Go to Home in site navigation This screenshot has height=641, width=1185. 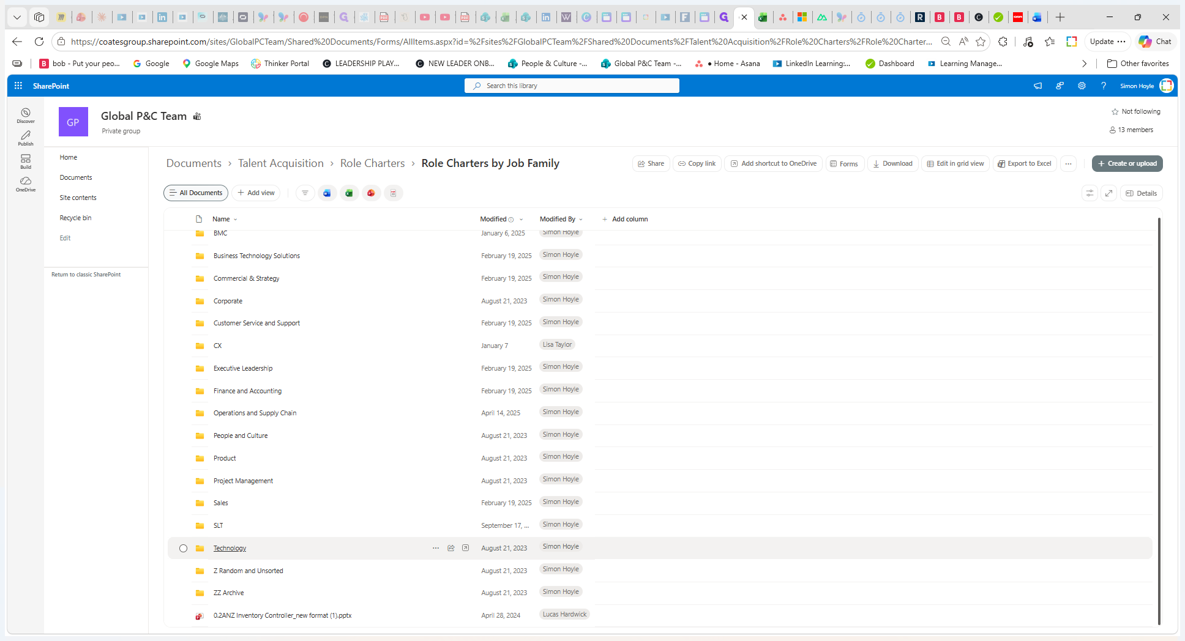pyautogui.click(x=69, y=157)
